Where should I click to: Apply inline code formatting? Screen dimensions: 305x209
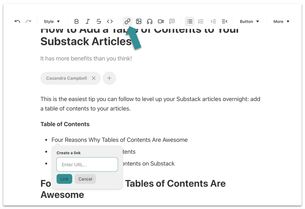pos(110,22)
